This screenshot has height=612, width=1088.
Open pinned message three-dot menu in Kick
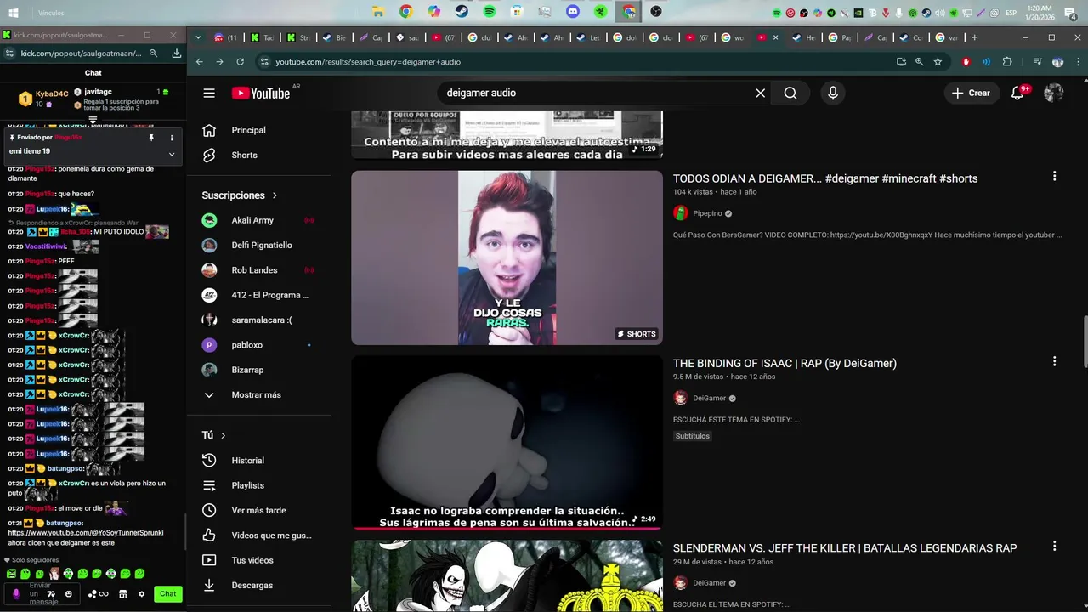[x=172, y=138]
